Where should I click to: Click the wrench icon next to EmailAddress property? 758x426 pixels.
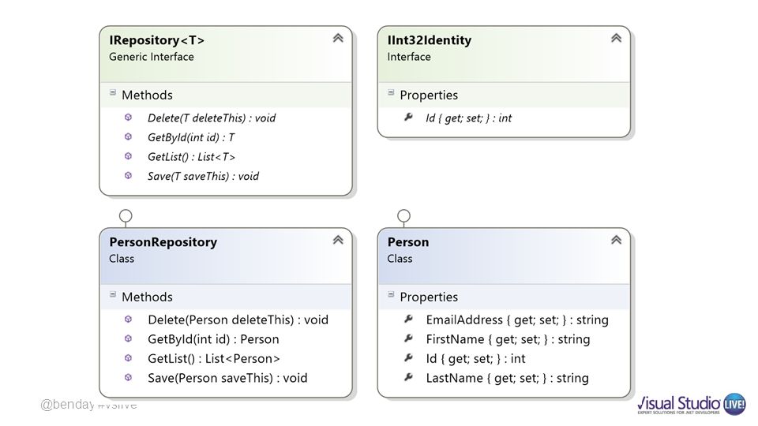tap(408, 319)
